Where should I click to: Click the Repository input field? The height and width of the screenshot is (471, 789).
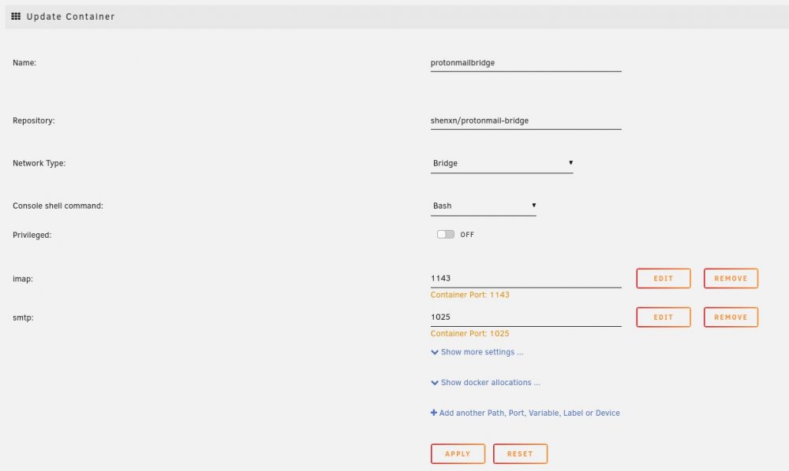pyautogui.click(x=525, y=121)
